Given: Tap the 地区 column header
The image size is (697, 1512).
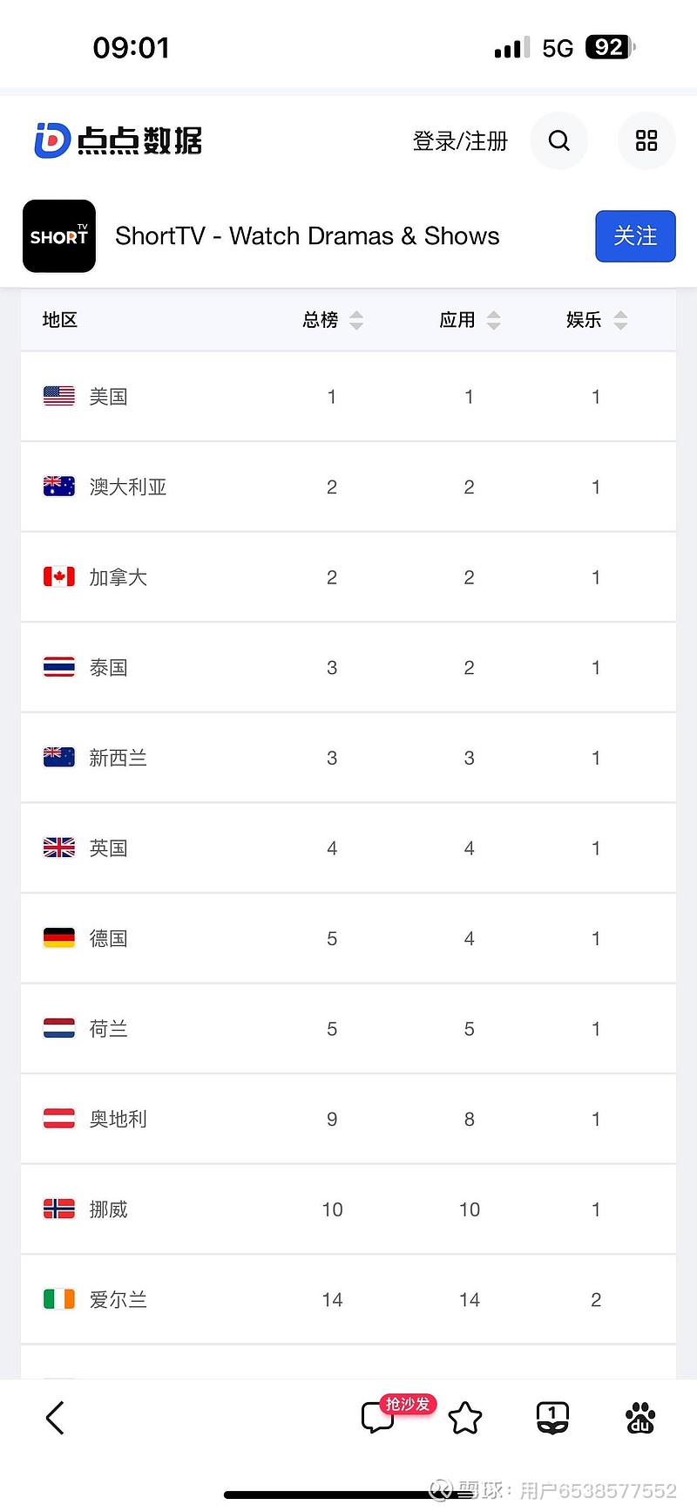Looking at the screenshot, I should tap(60, 320).
